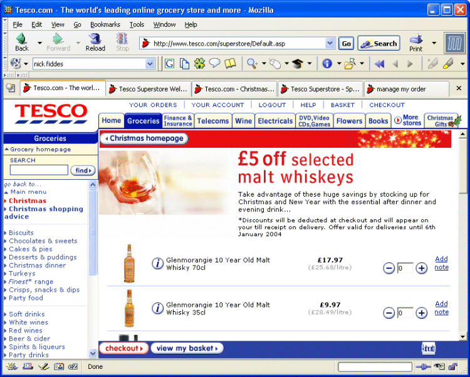The width and height of the screenshot is (470, 377).
Task: Click the Go button next to URL
Action: pos(346,44)
